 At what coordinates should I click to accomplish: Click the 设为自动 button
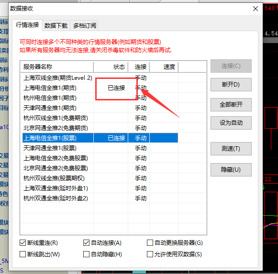[x=231, y=122]
